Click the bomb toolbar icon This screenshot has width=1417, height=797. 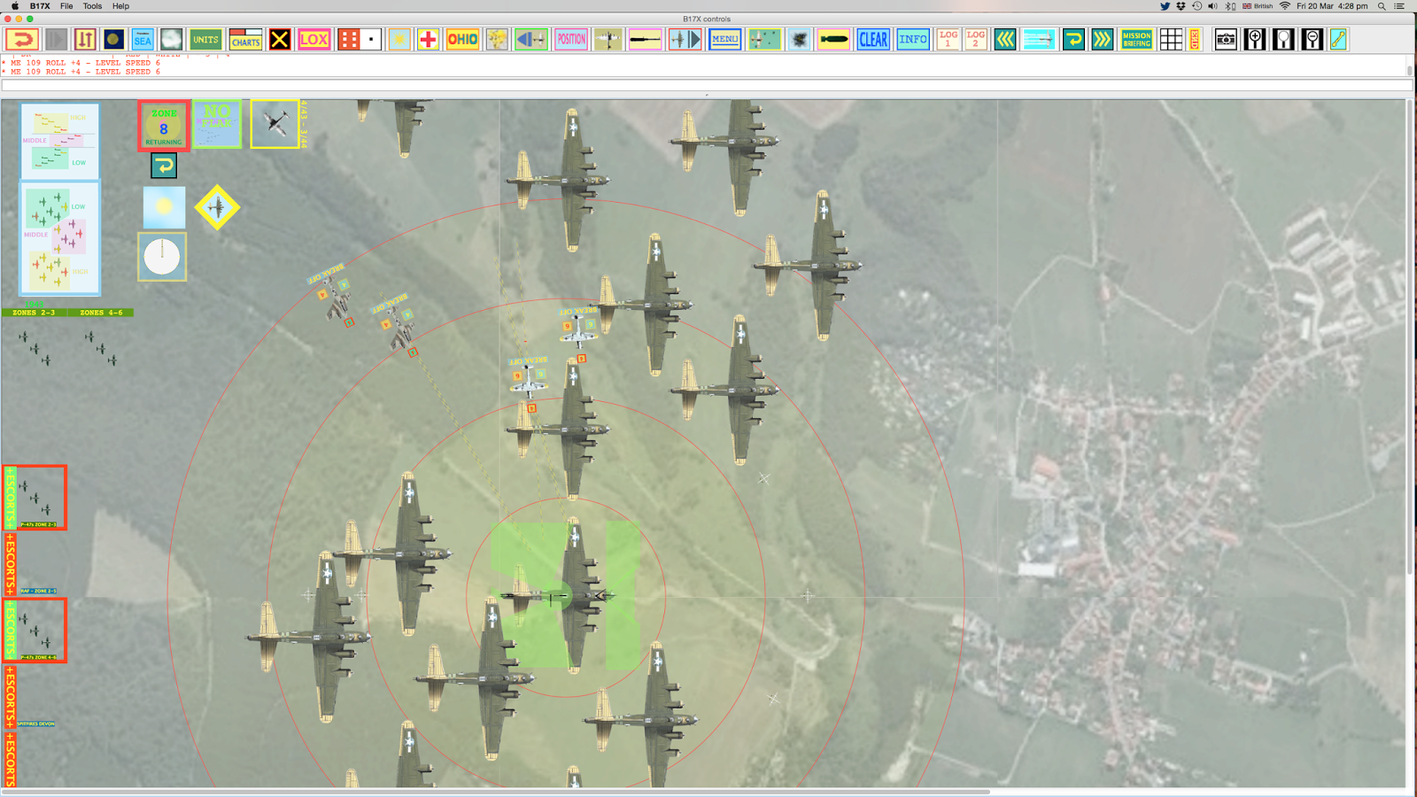click(x=833, y=39)
